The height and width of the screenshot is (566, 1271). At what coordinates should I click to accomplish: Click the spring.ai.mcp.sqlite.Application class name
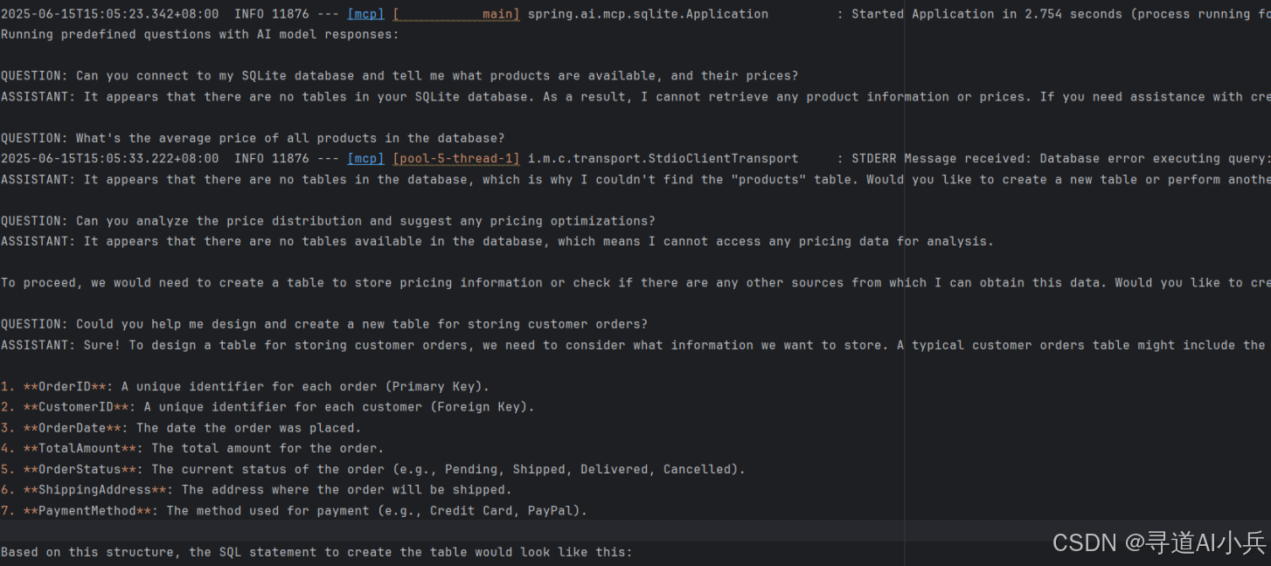point(647,13)
